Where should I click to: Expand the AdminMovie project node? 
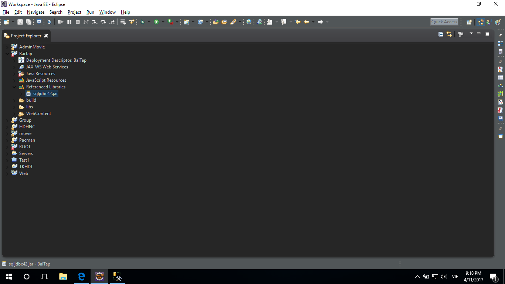pos(7,47)
